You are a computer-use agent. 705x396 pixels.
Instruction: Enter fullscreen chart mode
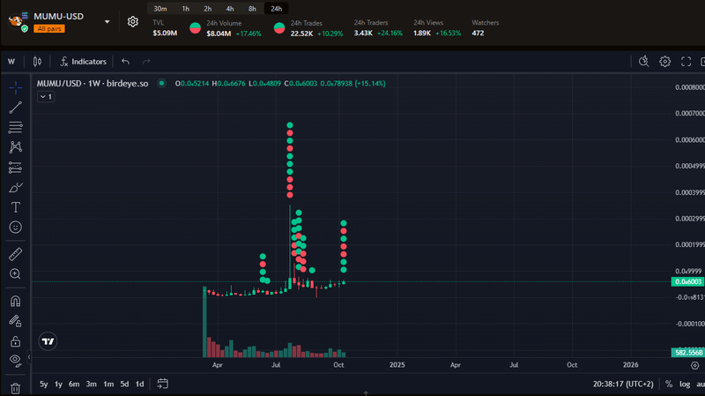(x=686, y=62)
